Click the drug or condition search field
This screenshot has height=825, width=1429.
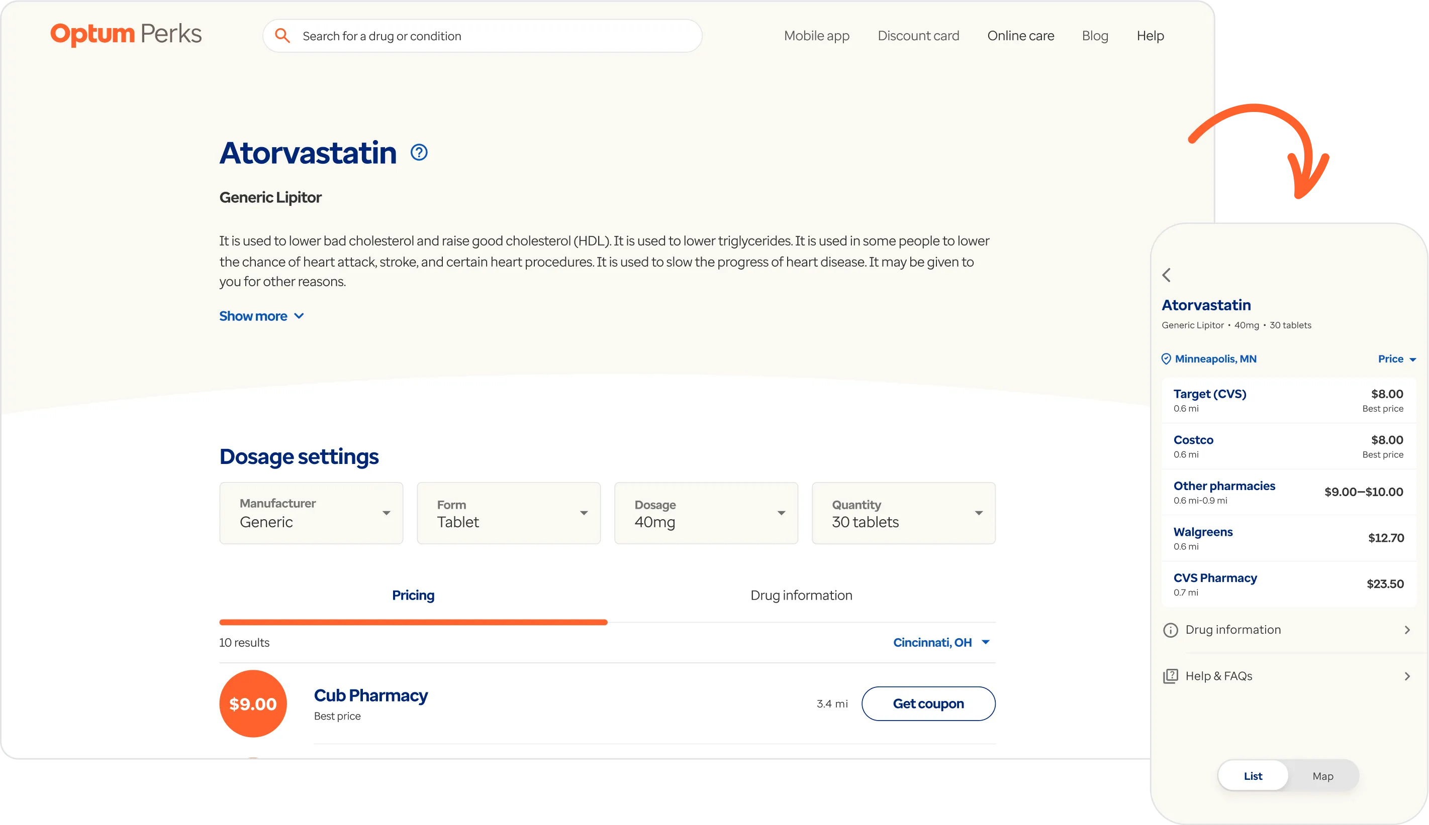point(483,36)
